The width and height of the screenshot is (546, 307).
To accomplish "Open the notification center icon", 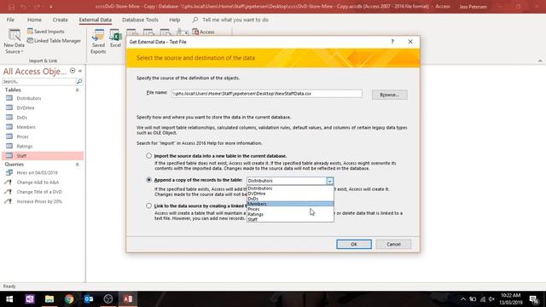I will pyautogui.click(x=534, y=299).
